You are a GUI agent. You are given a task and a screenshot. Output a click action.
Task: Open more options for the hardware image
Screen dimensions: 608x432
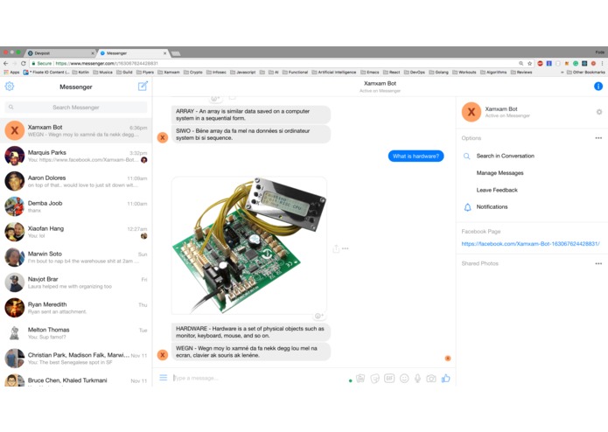coord(345,248)
